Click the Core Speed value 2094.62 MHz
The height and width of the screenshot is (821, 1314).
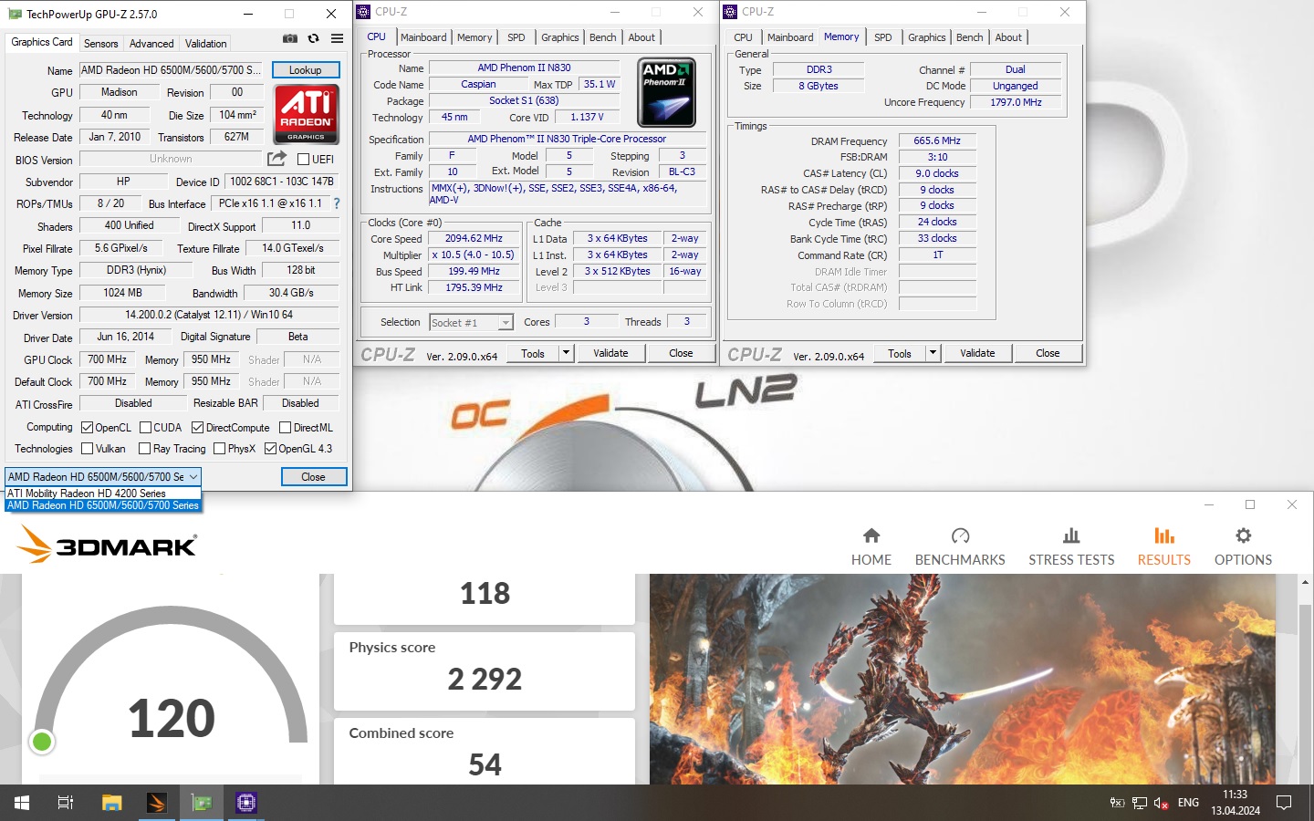[474, 238]
